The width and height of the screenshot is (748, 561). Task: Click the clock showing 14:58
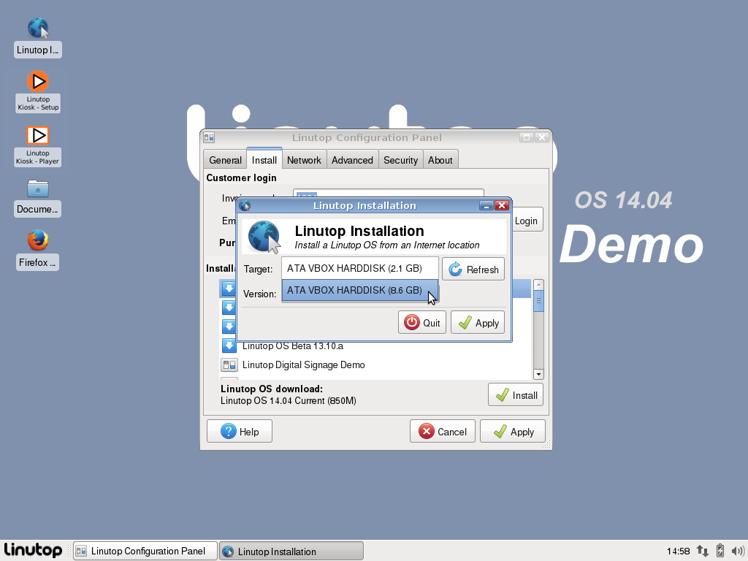point(678,552)
